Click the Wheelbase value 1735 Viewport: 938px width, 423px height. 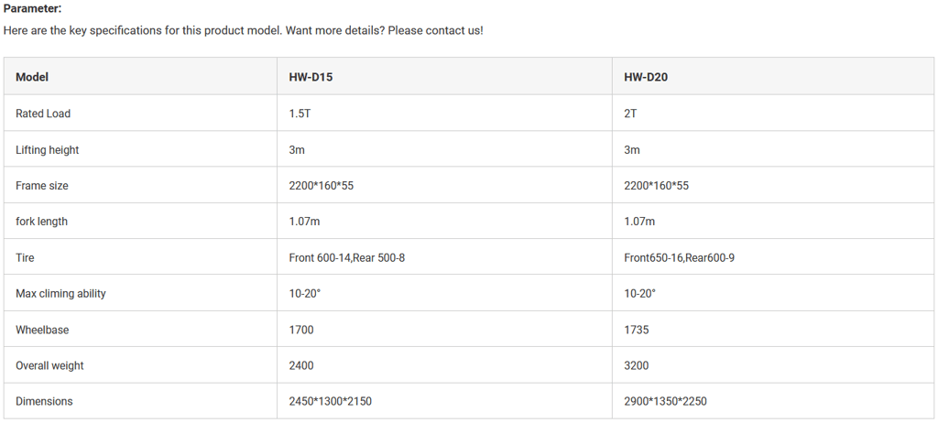coord(637,330)
